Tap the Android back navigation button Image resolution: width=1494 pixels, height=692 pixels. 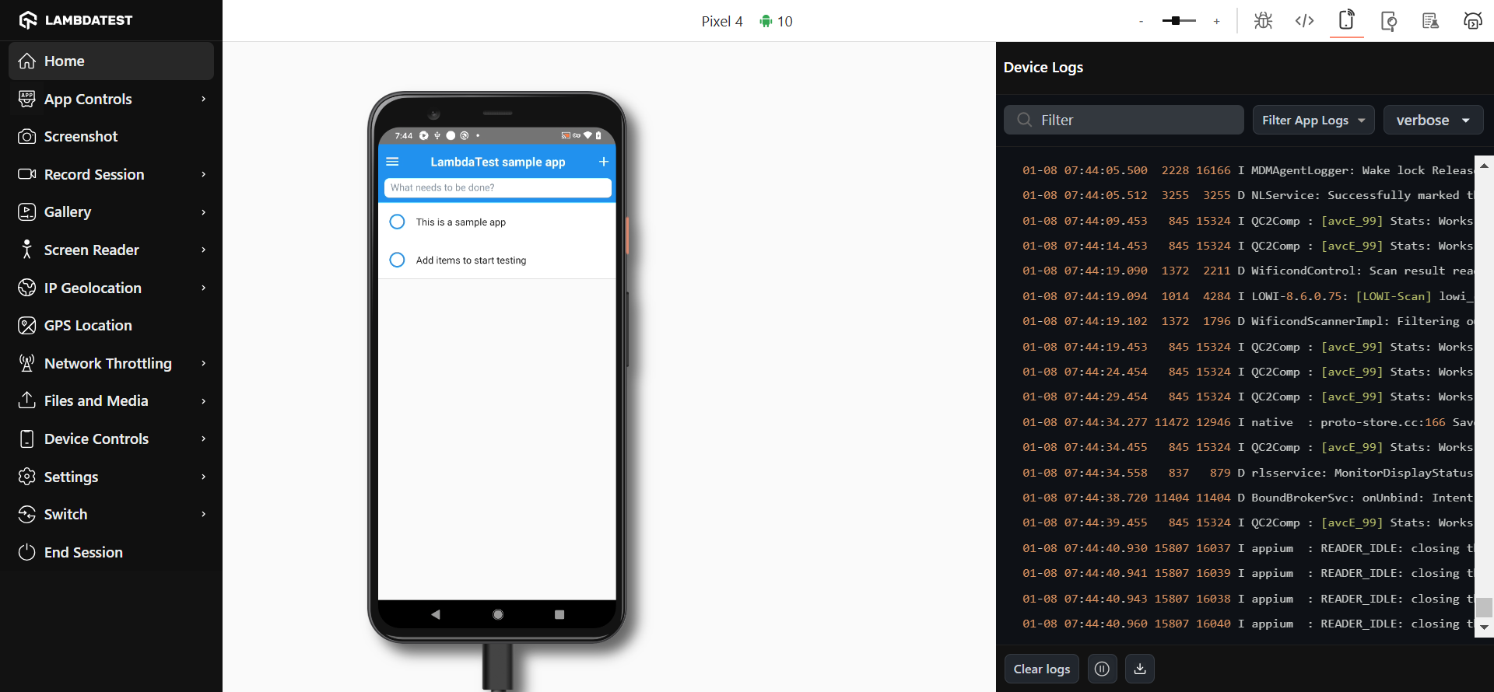436,614
